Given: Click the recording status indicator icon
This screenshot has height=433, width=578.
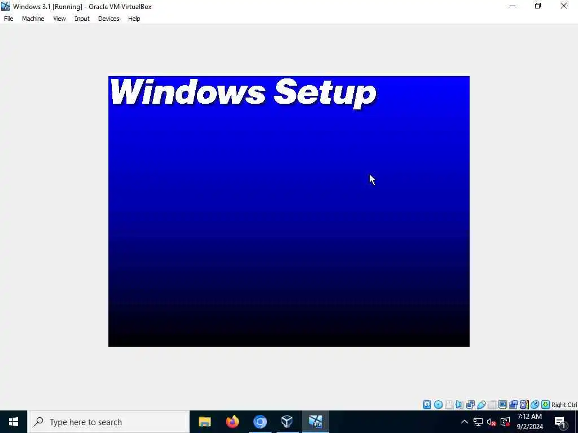Looking at the screenshot, I should tap(513, 405).
